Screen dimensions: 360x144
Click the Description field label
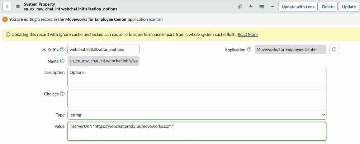tap(54, 72)
